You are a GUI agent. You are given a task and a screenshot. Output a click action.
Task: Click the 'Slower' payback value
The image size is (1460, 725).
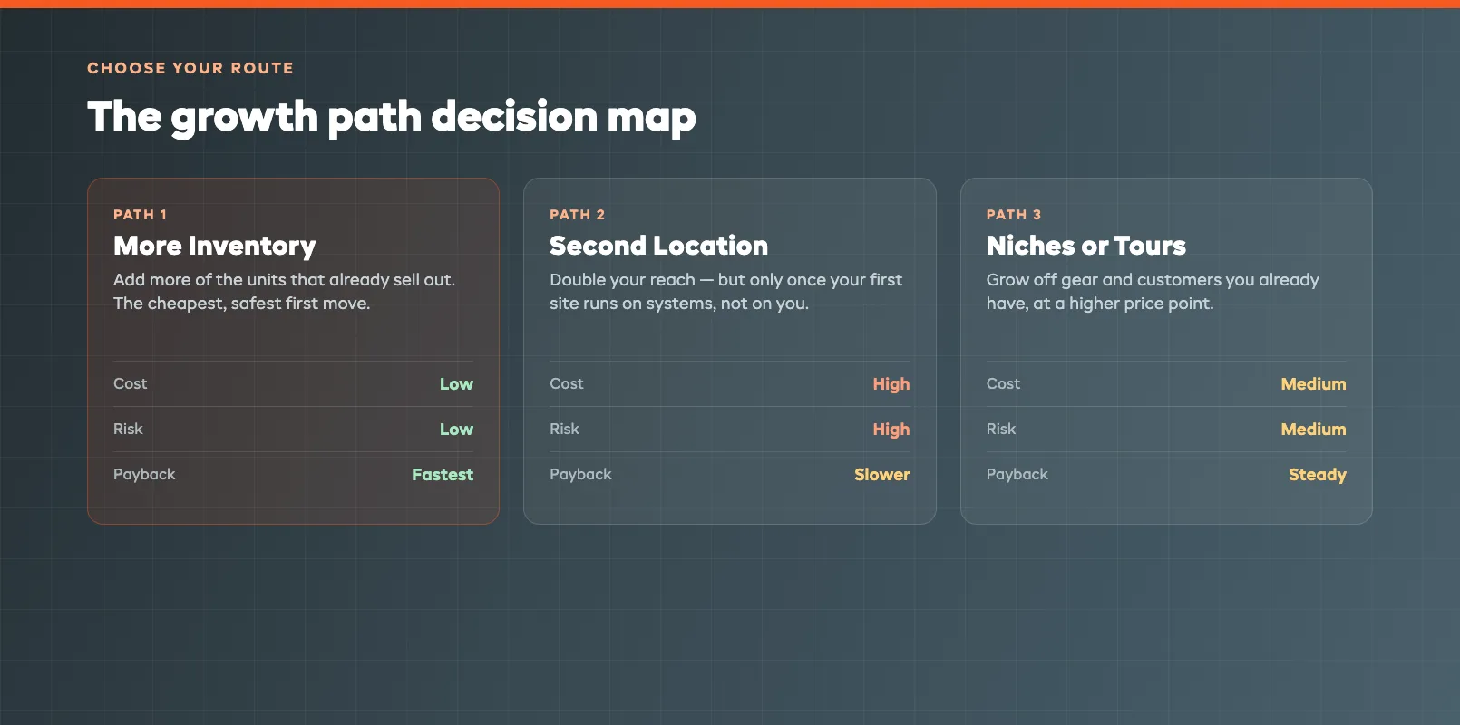[882, 475]
